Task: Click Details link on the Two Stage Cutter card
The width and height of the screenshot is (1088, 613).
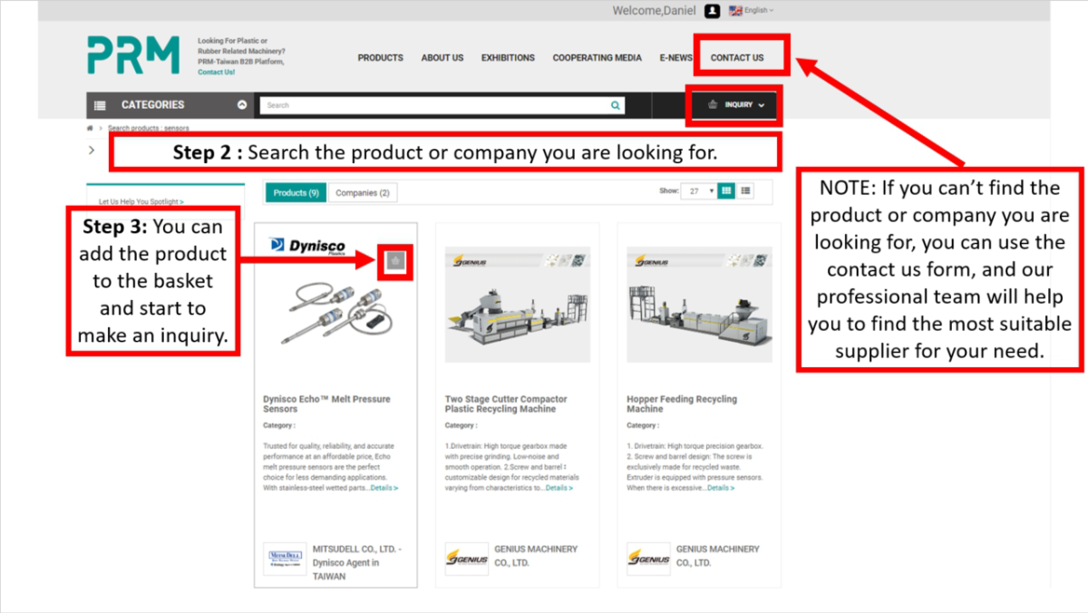Action: [559, 488]
